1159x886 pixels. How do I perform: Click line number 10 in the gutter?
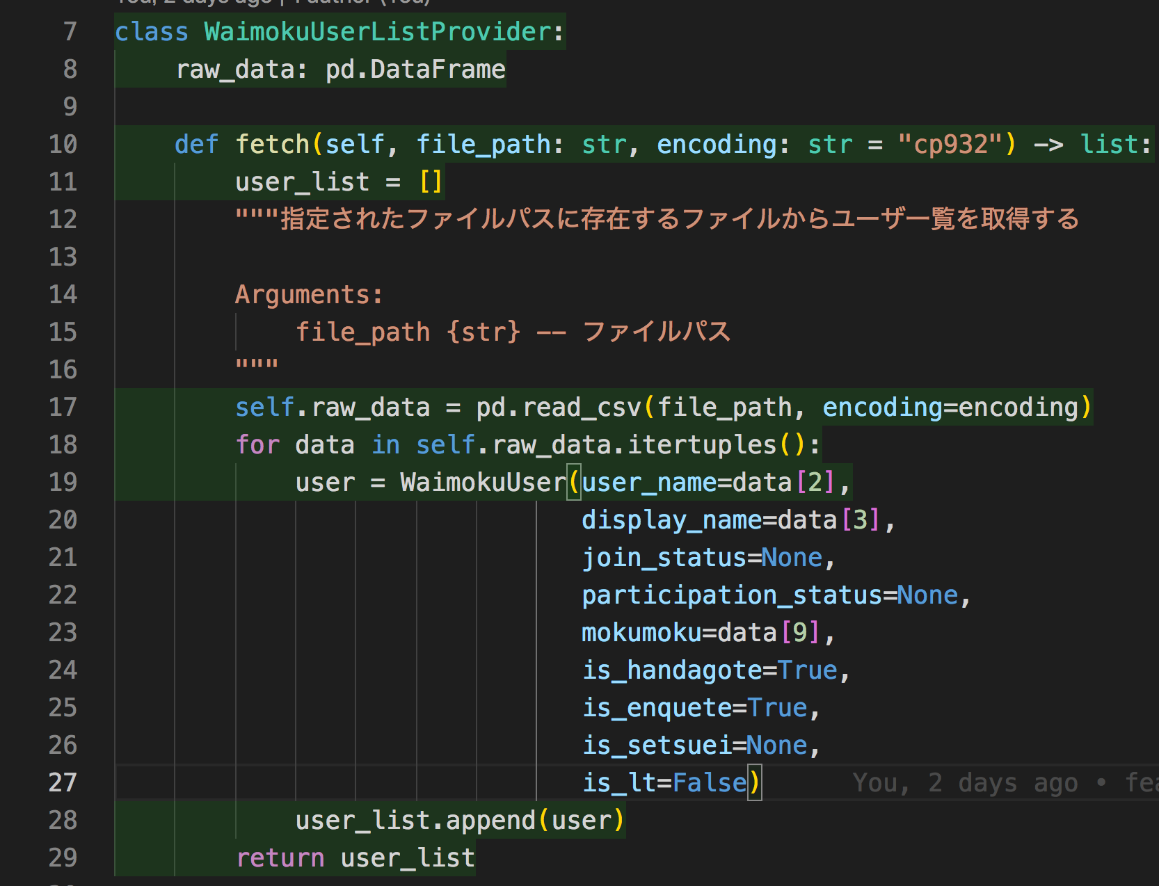pos(63,145)
